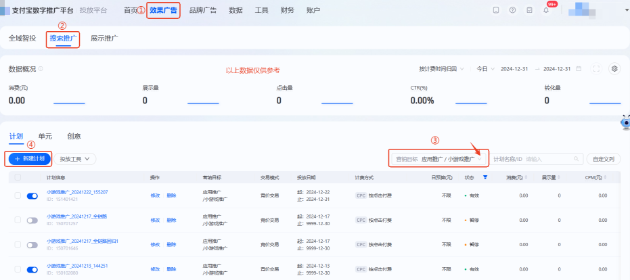The width and height of the screenshot is (630, 280).
Task: Open the 账户 menu
Action: (x=313, y=10)
